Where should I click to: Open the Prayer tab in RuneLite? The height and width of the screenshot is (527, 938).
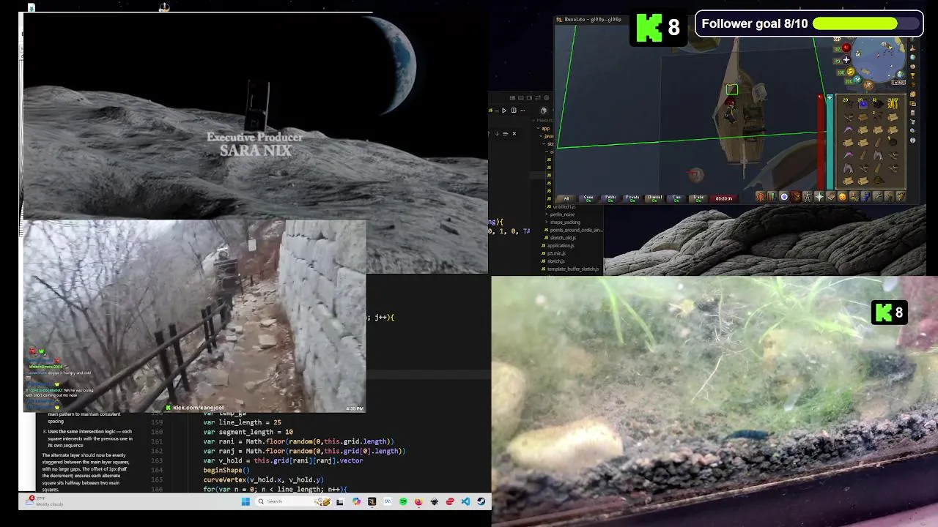[819, 196]
